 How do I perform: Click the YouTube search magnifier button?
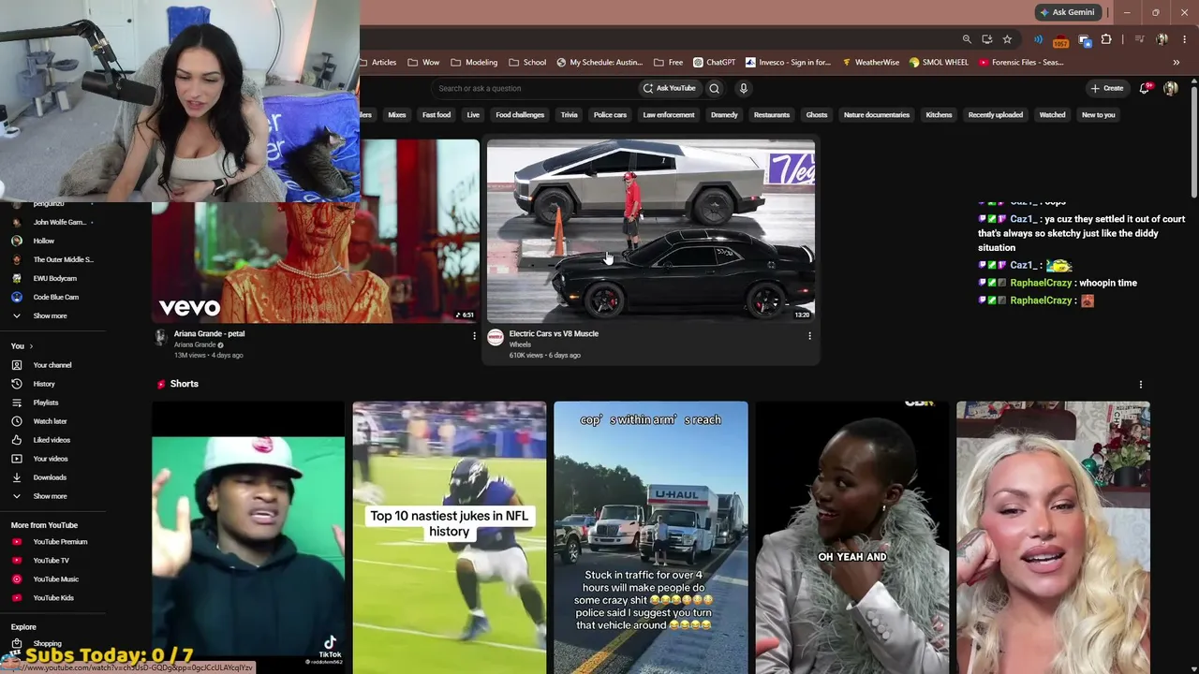714,88
